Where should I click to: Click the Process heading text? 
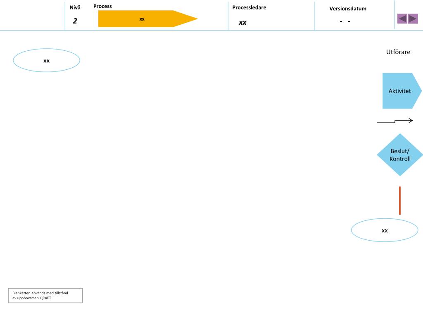pyautogui.click(x=102, y=6)
